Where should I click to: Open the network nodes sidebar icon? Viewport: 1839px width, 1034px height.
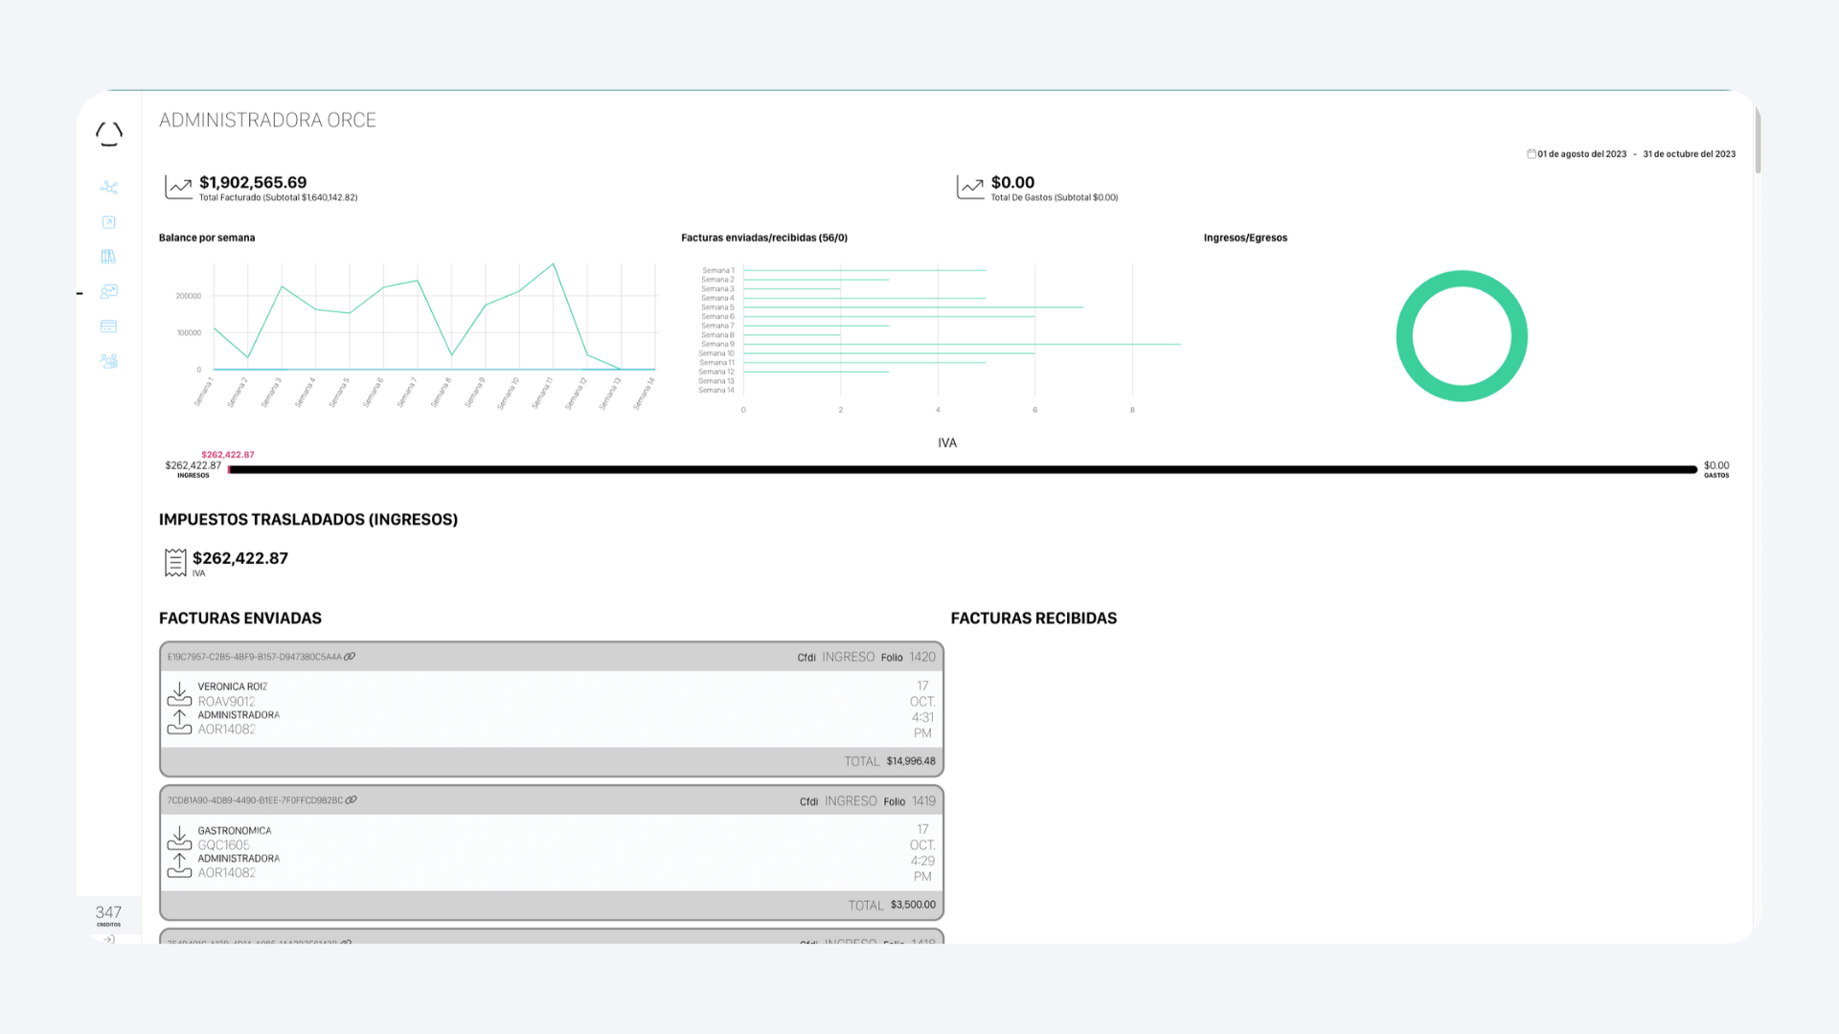109,188
